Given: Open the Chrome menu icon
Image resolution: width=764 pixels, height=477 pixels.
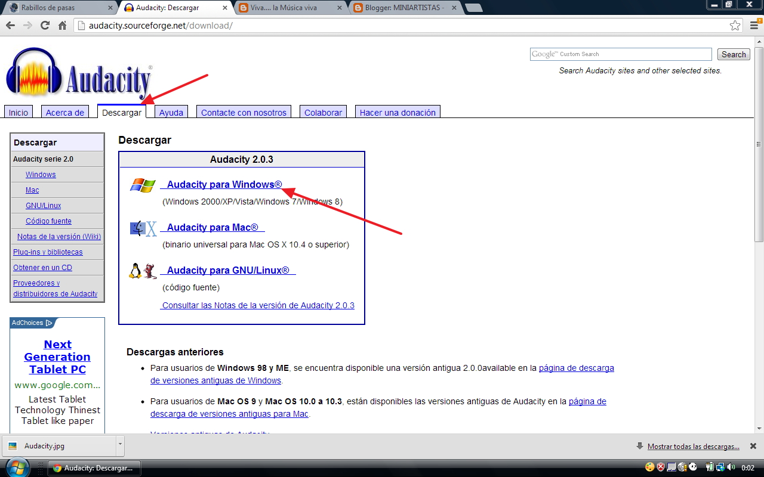Looking at the screenshot, I should click(x=753, y=26).
